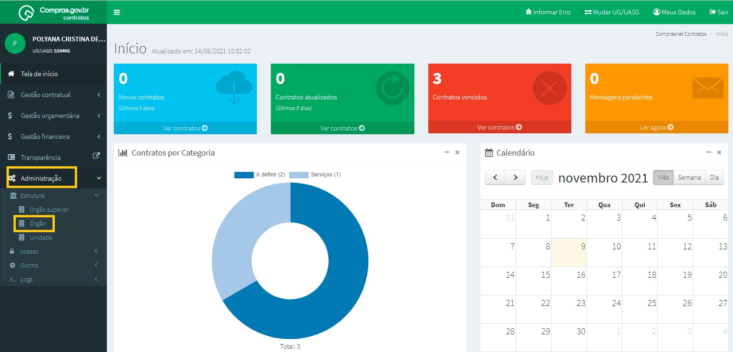This screenshot has width=733, height=352.
Task: Click the green P user avatar
Action: click(x=15, y=43)
